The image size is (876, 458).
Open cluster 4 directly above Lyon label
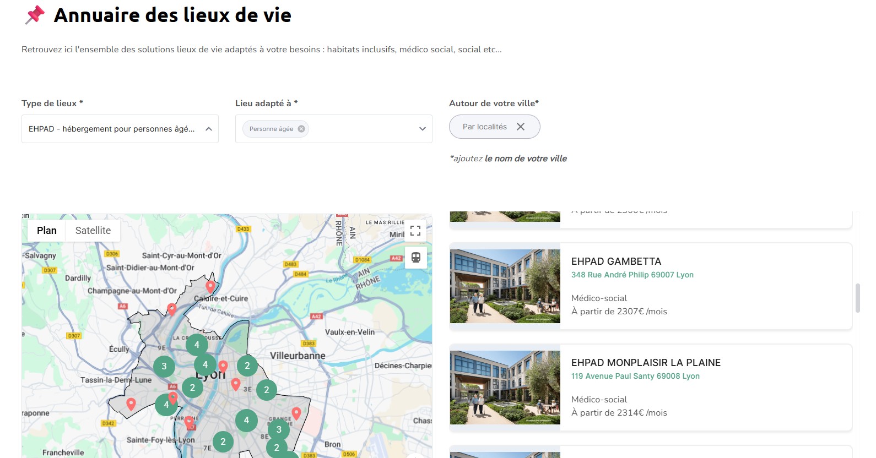pyautogui.click(x=205, y=364)
